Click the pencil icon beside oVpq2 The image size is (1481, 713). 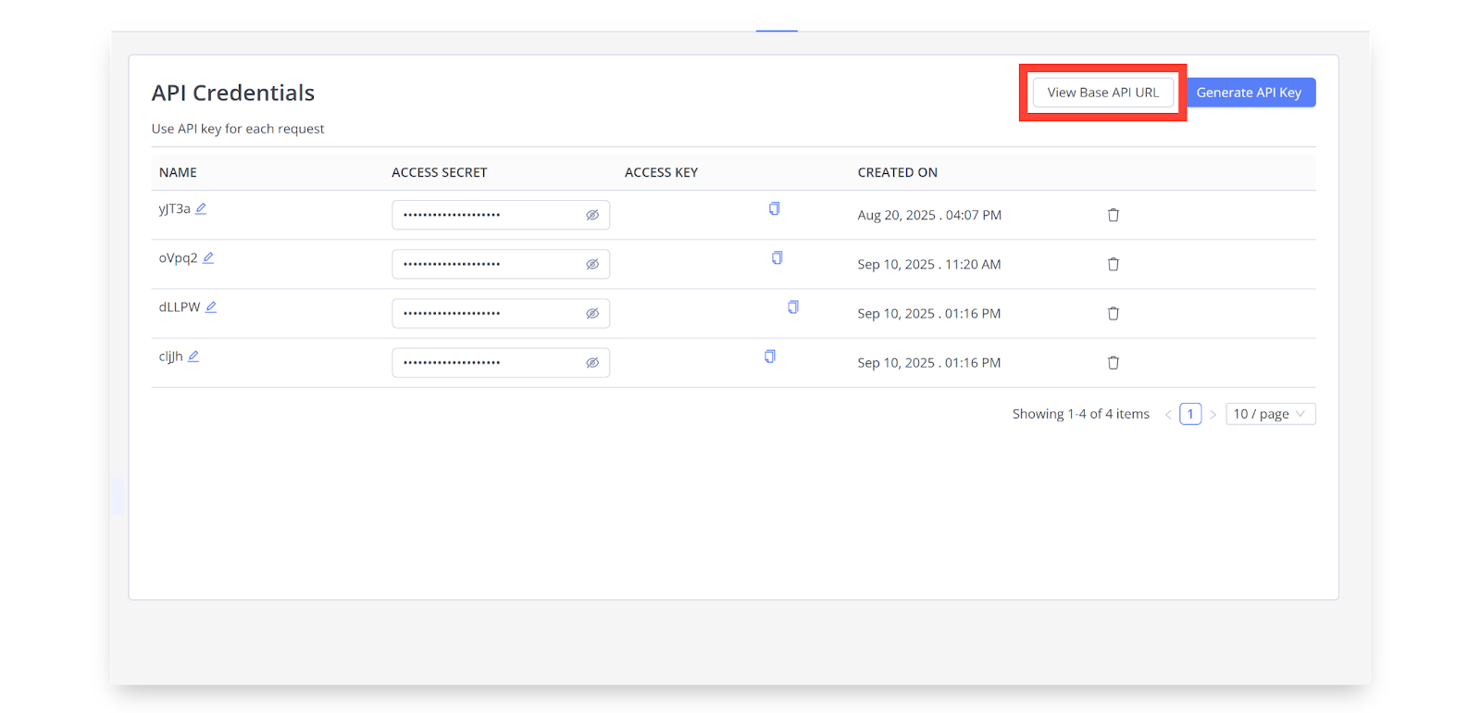208,258
